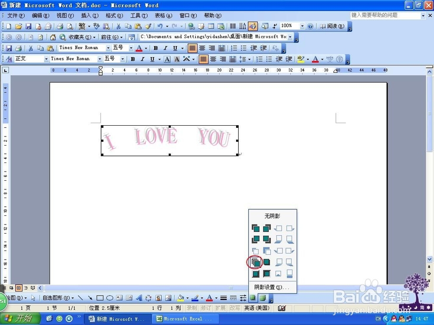Switch to Reading Layout view button
The width and height of the screenshot is (434, 325).
[x=33, y=288]
